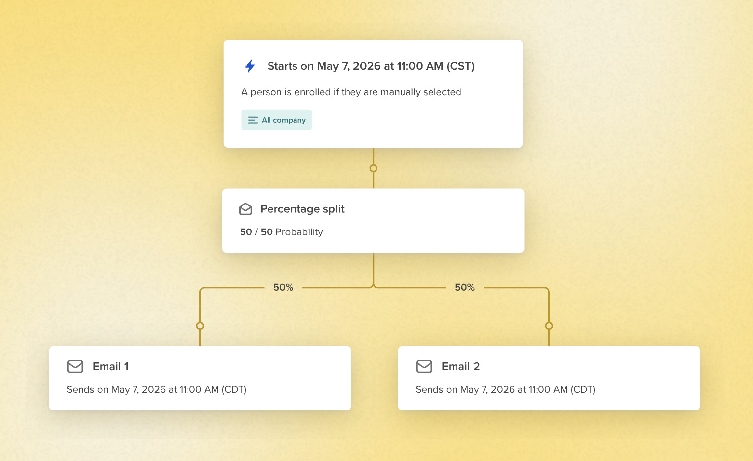Click the left 50% branch label
Image resolution: width=753 pixels, height=461 pixels.
[283, 288]
